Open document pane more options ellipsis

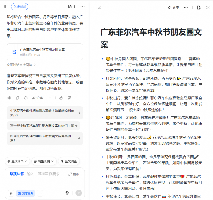pyautogui.click(x=186, y=8)
